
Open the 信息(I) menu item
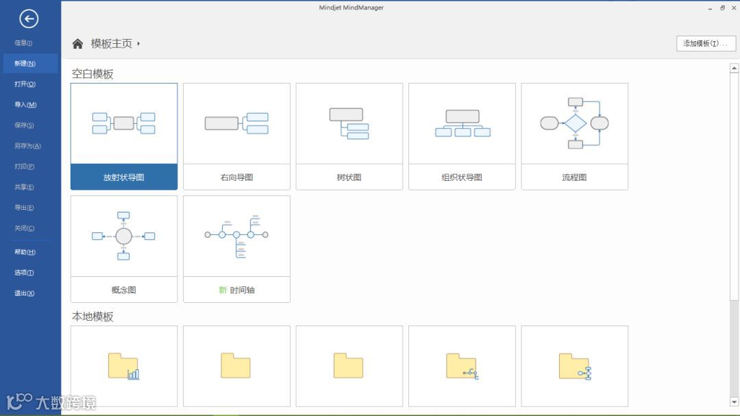coord(23,43)
